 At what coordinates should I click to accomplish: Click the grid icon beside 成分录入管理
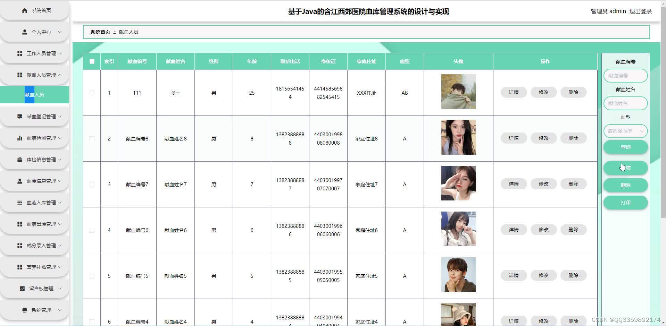tap(20, 246)
